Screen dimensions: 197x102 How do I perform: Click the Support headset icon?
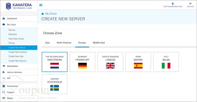pyautogui.click(x=4, y=92)
